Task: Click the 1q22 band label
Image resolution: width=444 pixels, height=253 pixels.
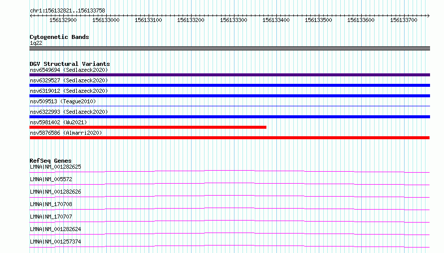Action: 36,43
